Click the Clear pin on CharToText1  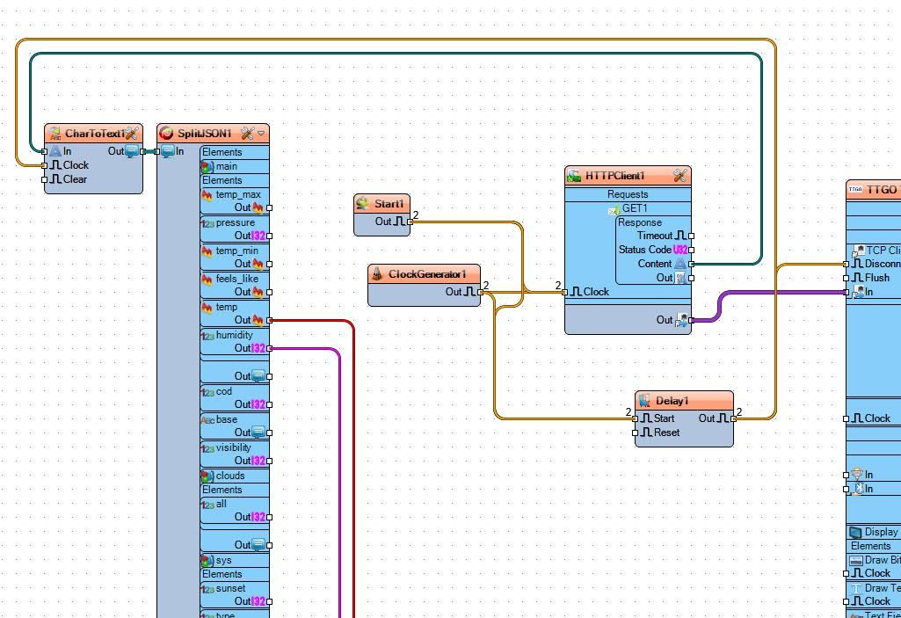44,179
